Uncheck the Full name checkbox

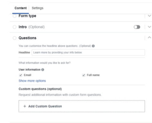pos(84,75)
